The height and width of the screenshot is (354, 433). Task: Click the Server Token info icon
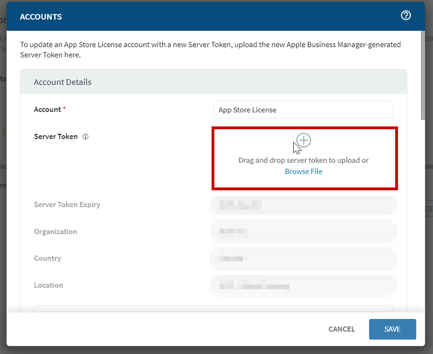click(86, 137)
